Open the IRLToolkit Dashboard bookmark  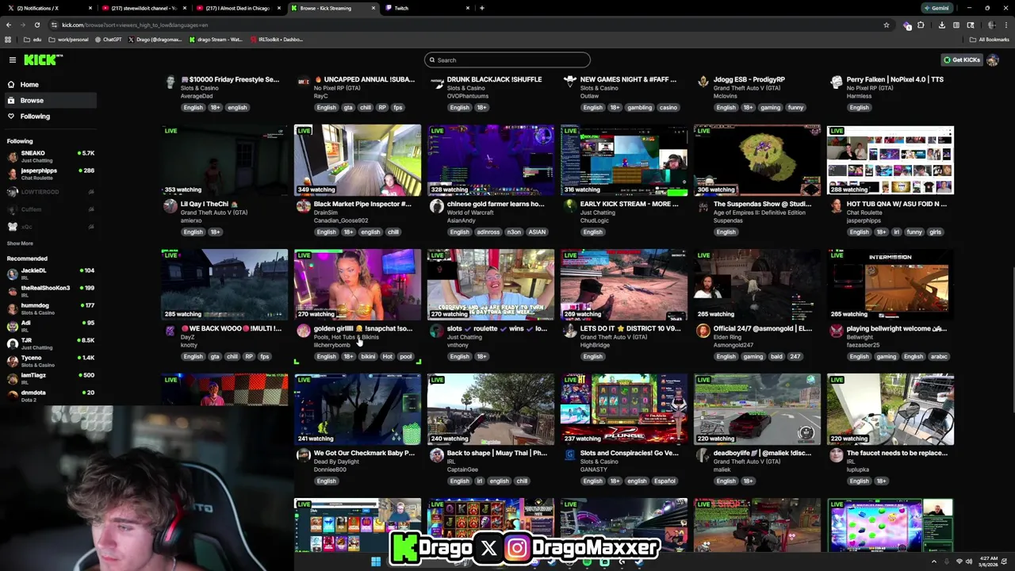tap(277, 40)
